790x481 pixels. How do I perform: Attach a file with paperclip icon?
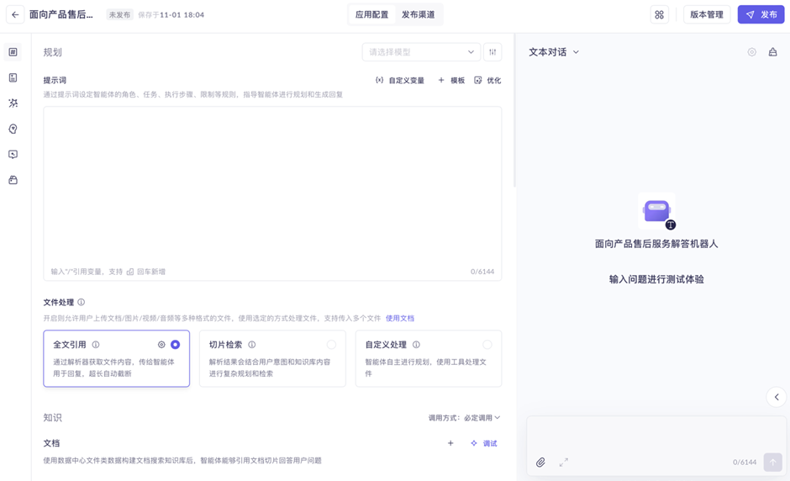tap(540, 462)
